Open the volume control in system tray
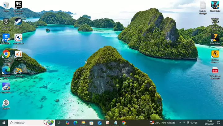Image resolution: width=223 pixels, height=126 pixels. 196,123
